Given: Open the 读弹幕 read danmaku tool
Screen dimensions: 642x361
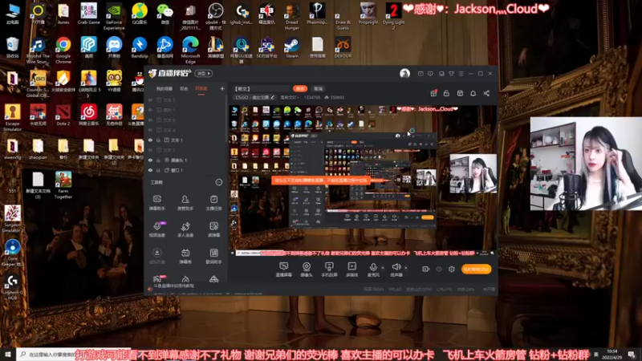Looking at the screenshot, I should pyautogui.click(x=213, y=229).
